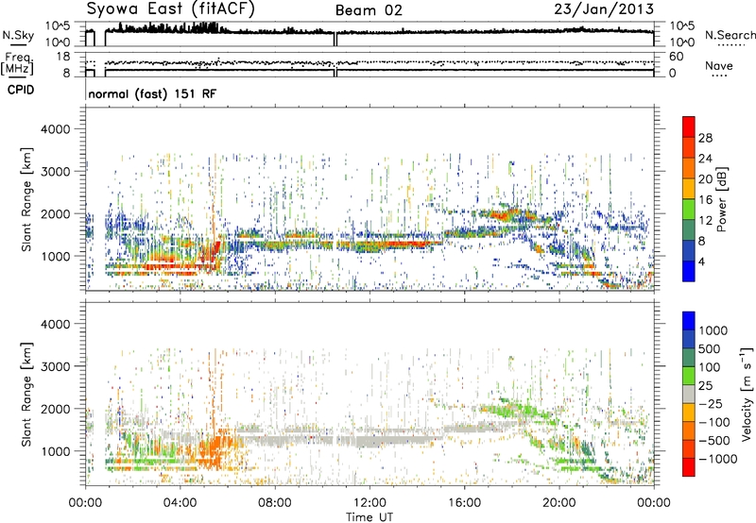This screenshot has height=523, width=756.
Task: Select the "N.Search" legend label
Action: tap(730, 35)
